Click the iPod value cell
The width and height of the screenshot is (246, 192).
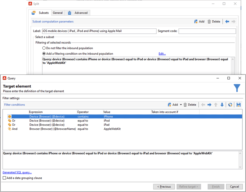[107, 120]
